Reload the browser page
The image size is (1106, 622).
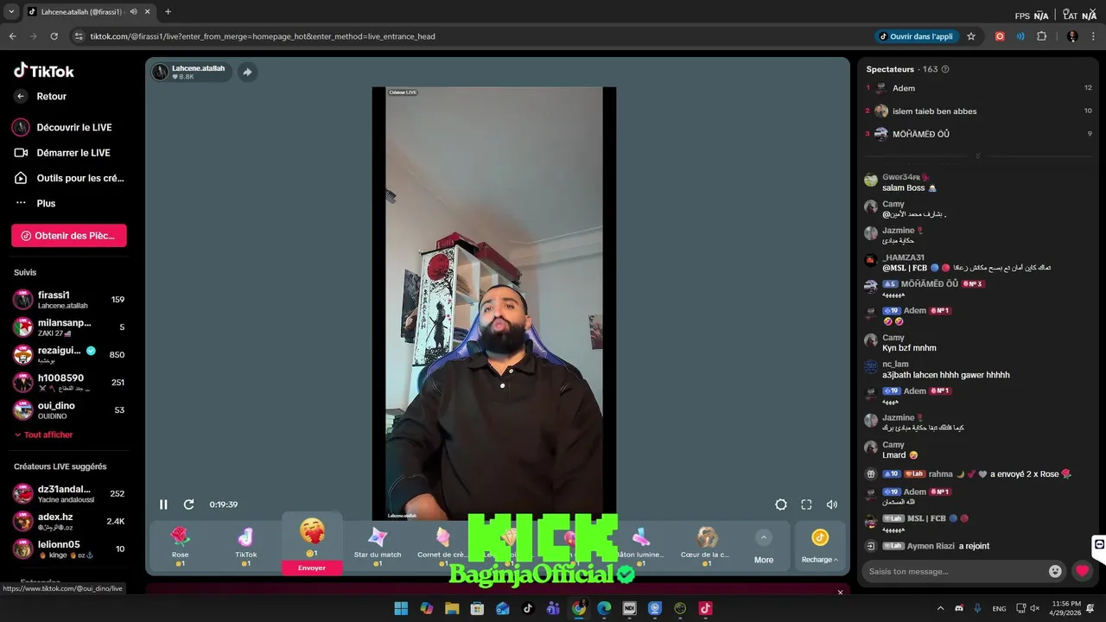click(54, 36)
